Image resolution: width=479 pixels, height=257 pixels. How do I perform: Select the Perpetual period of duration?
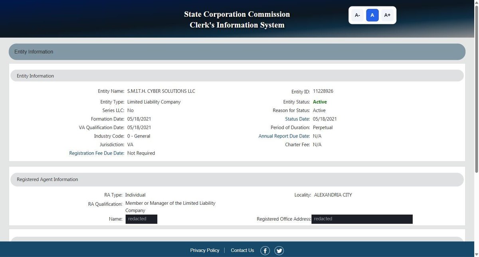click(323, 128)
